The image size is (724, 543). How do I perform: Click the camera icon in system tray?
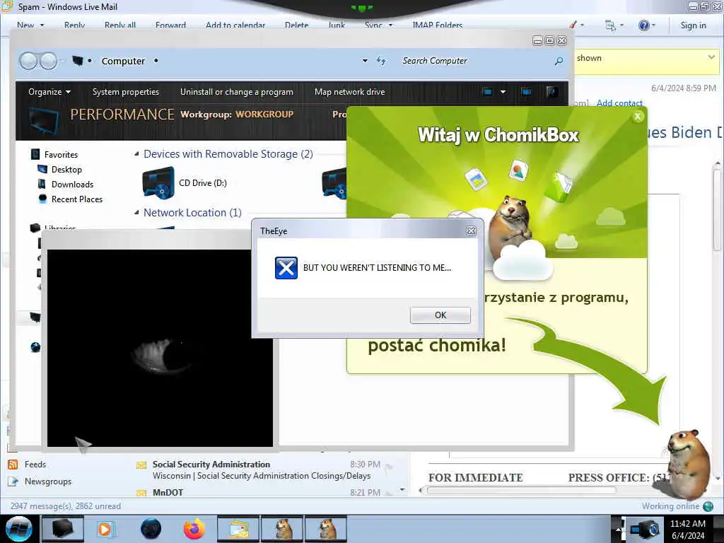tap(645, 530)
